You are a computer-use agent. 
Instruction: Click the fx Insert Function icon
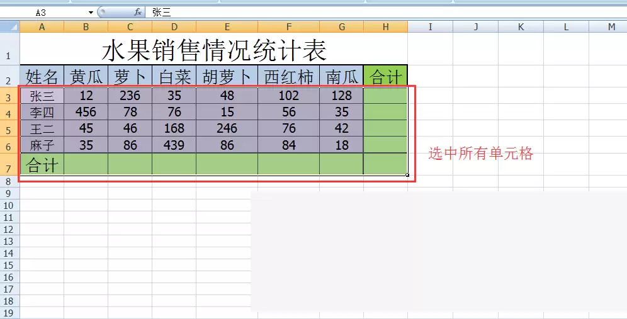[x=138, y=13]
